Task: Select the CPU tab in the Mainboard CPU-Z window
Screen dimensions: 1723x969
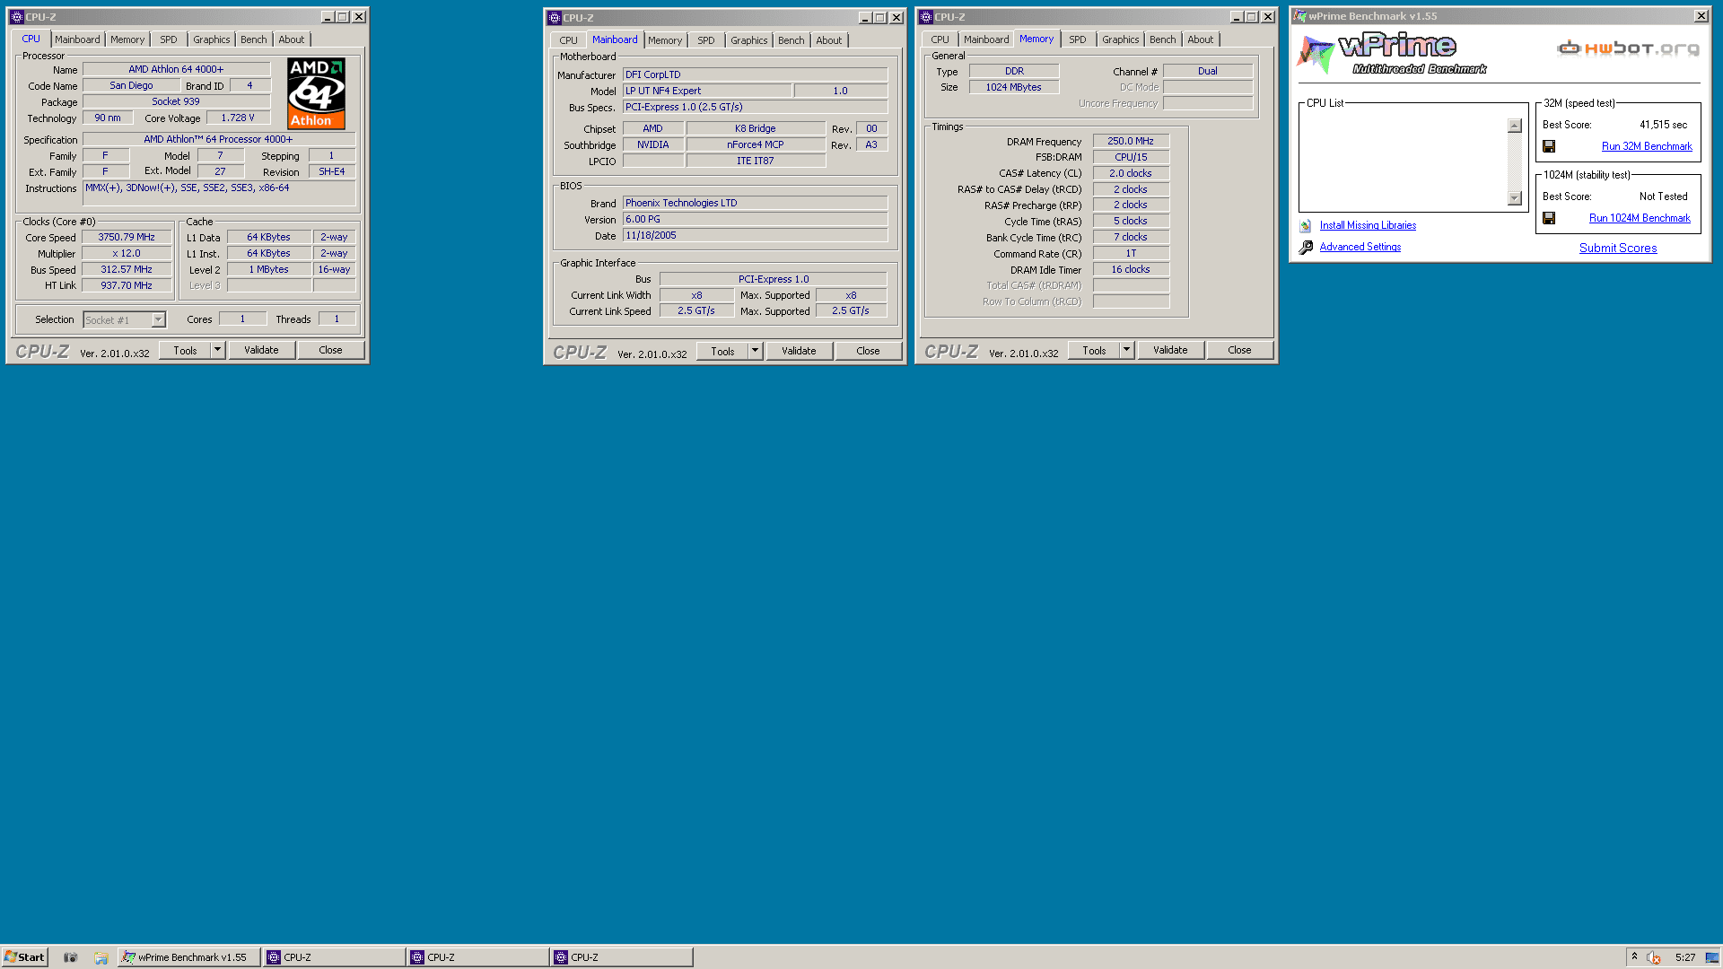Action: tap(568, 40)
